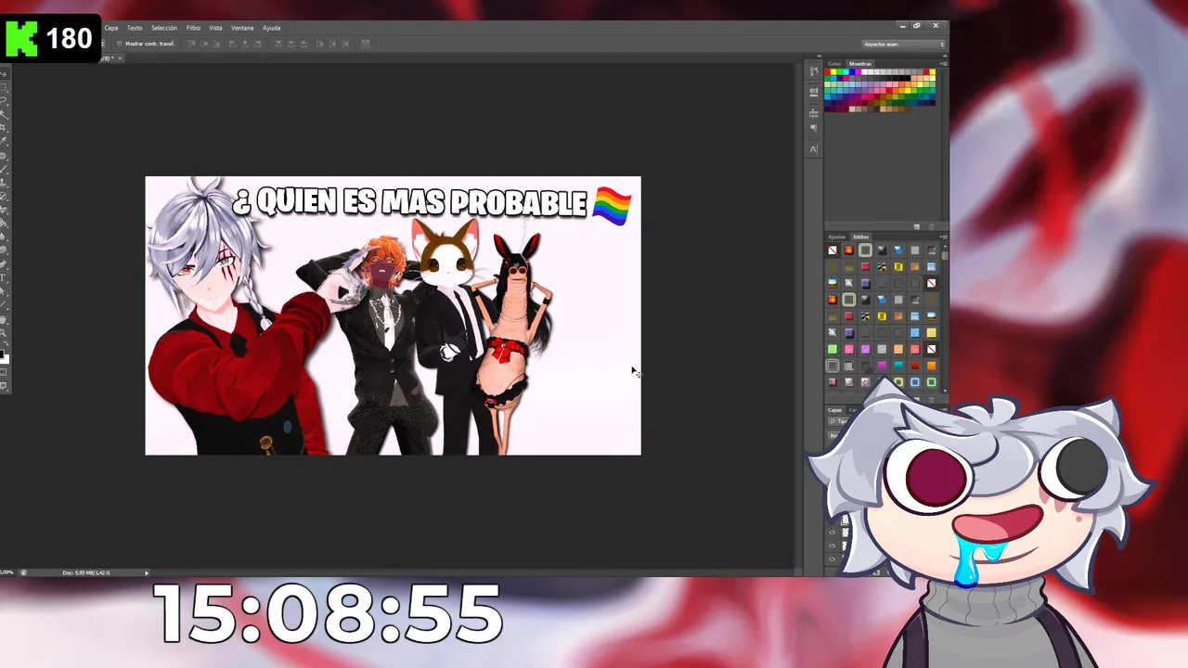
Task: Create new swatch in Muestras panel
Action: pyautogui.click(x=917, y=226)
